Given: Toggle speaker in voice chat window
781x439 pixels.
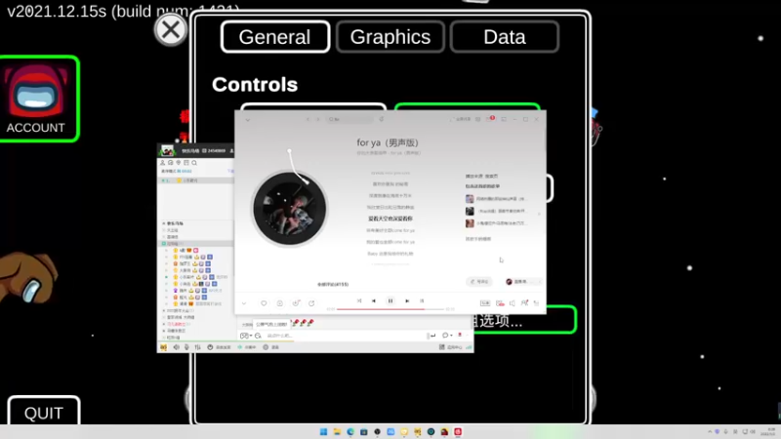Looking at the screenshot, I should 176,347.
